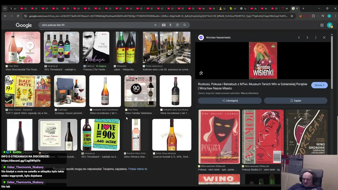Search inside image with the Lens overlay icon
The height and width of the screenshot is (190, 338).
pos(201,73)
